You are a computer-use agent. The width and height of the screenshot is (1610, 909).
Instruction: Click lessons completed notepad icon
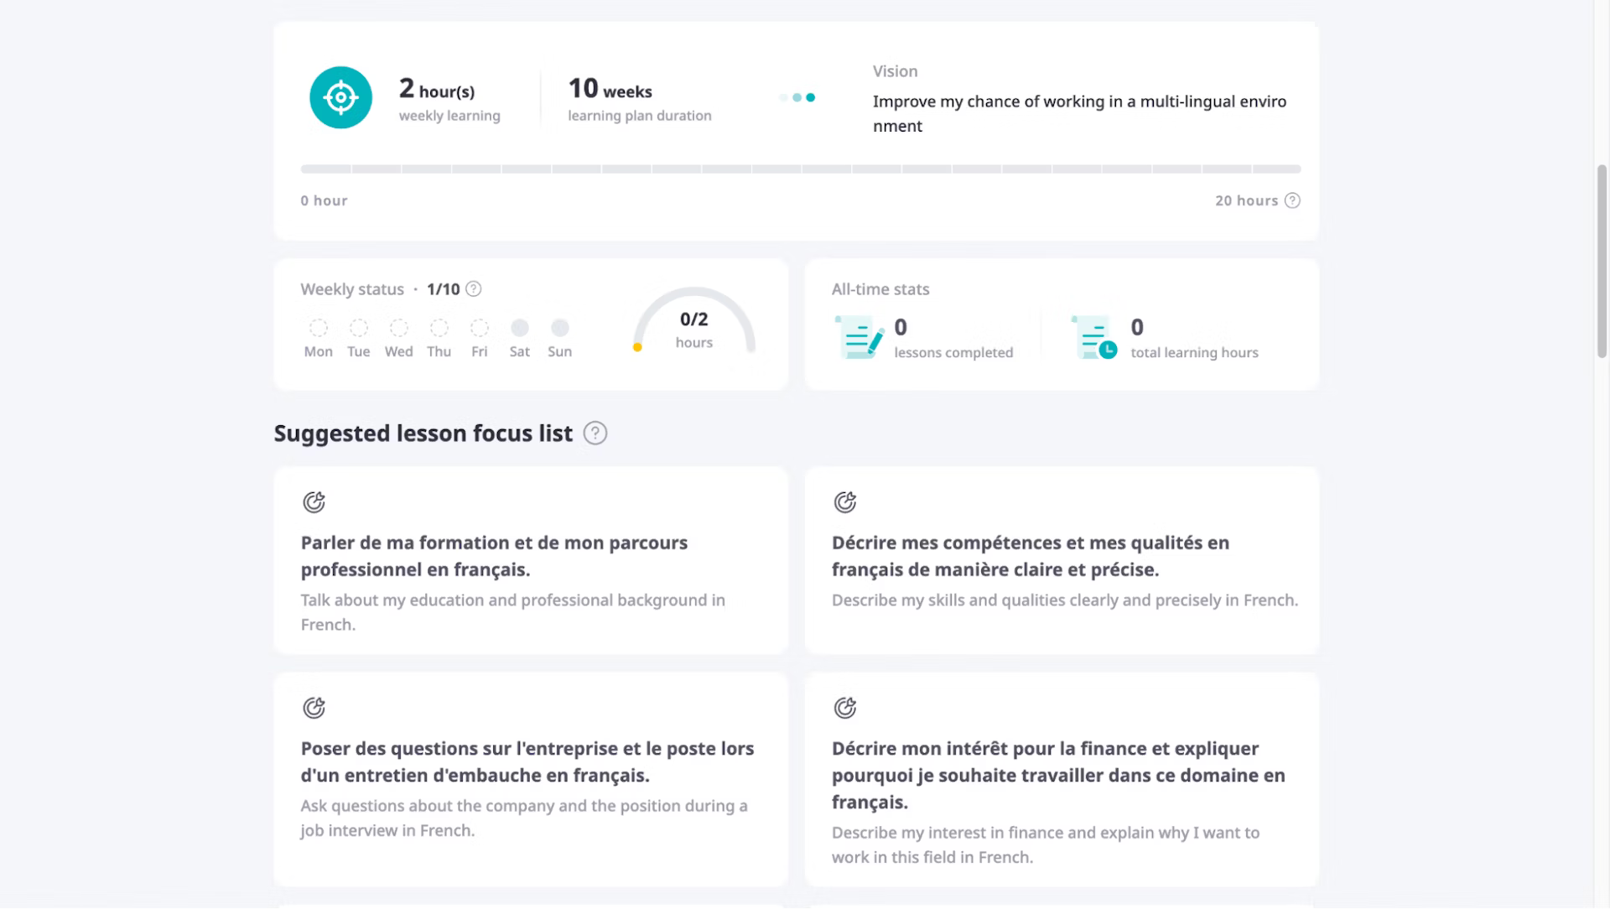click(859, 337)
